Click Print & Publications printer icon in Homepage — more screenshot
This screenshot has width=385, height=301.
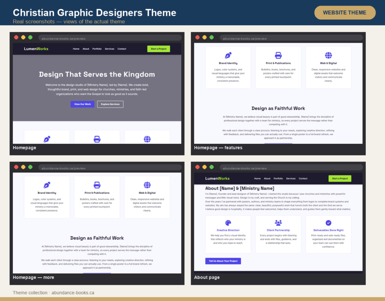[97, 185]
